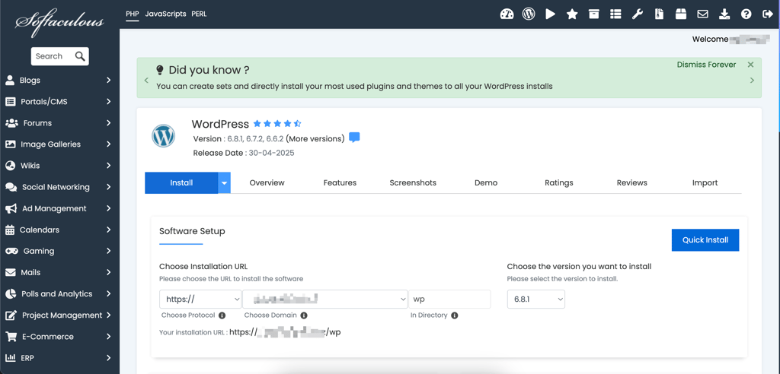
Task: Expand the Blogs category
Action: tap(59, 81)
